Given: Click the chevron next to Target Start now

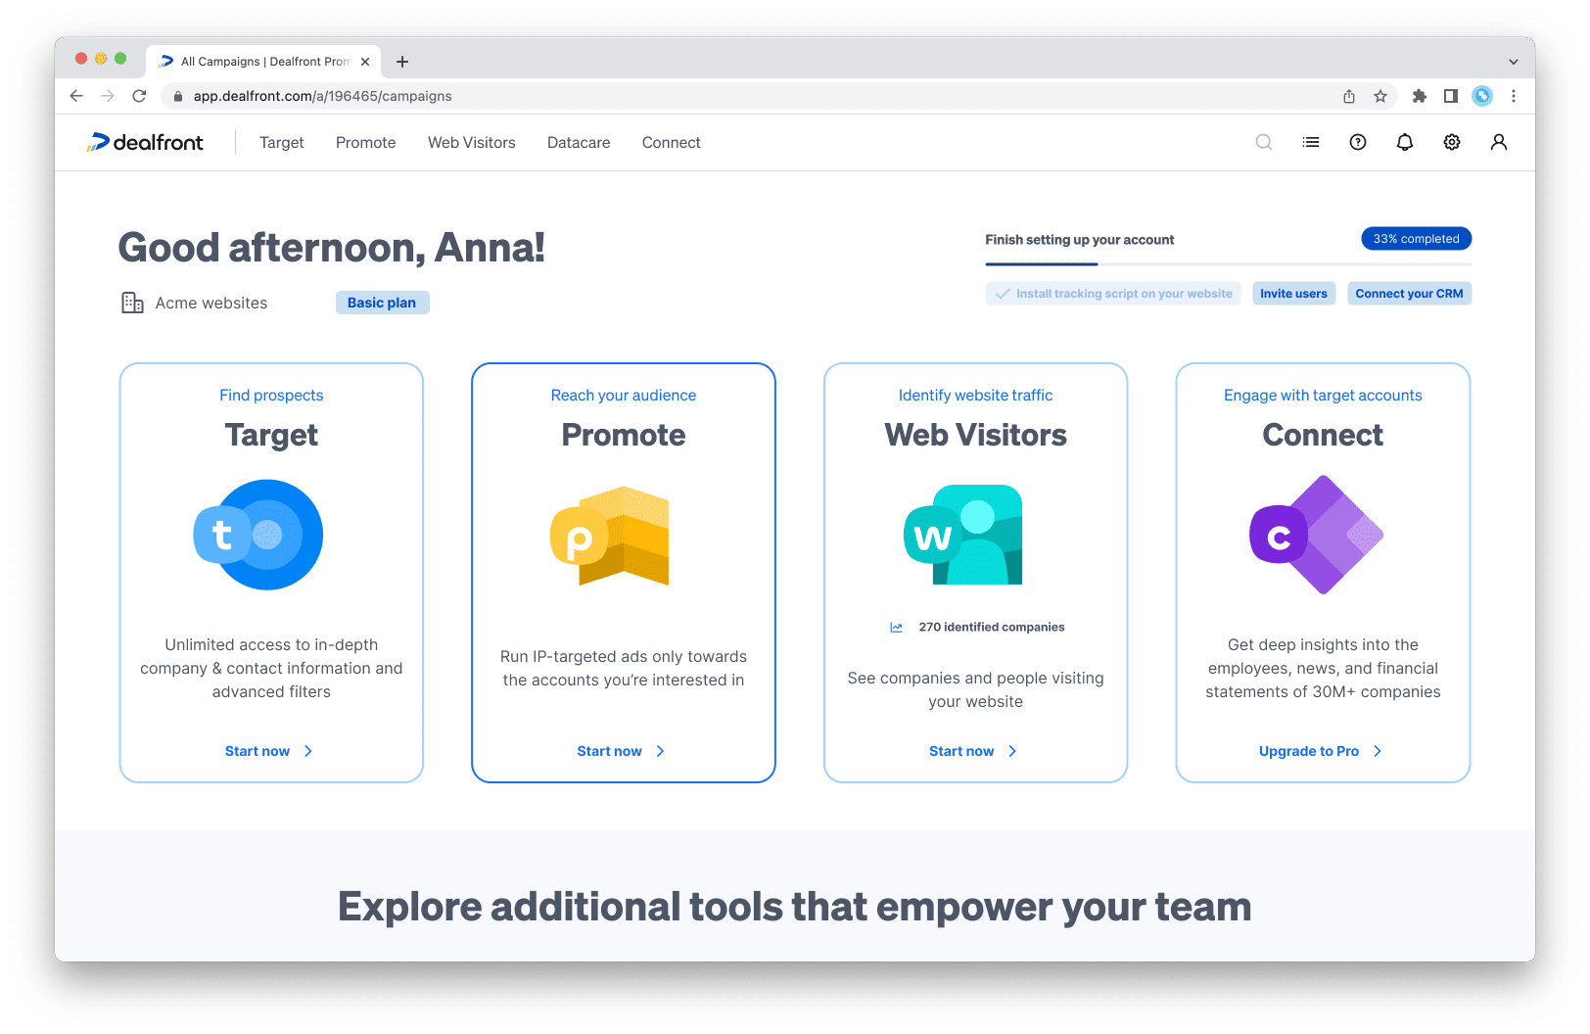Looking at the screenshot, I should tap(308, 751).
